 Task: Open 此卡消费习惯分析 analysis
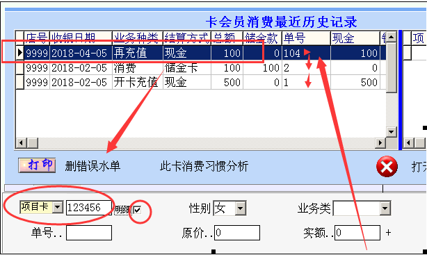(204, 166)
